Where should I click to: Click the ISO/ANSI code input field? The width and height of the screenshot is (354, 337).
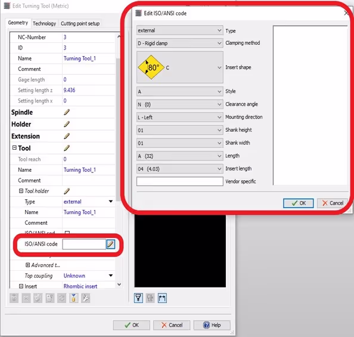tap(84, 244)
